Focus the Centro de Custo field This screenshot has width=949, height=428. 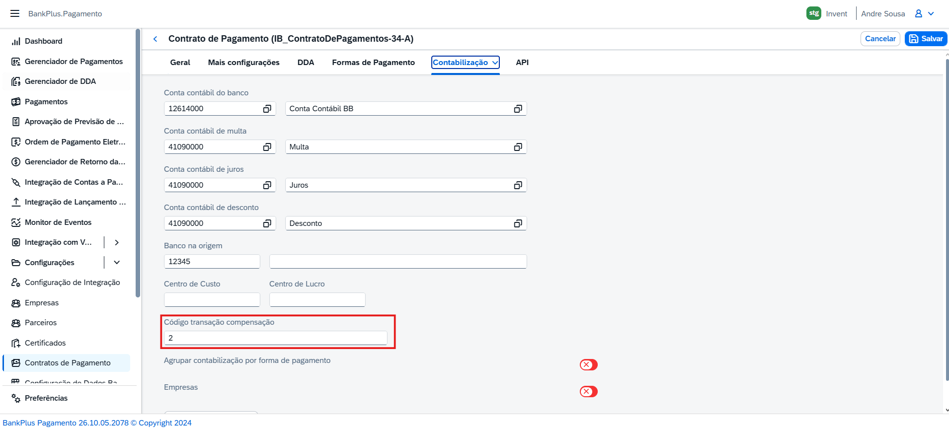[x=212, y=300]
